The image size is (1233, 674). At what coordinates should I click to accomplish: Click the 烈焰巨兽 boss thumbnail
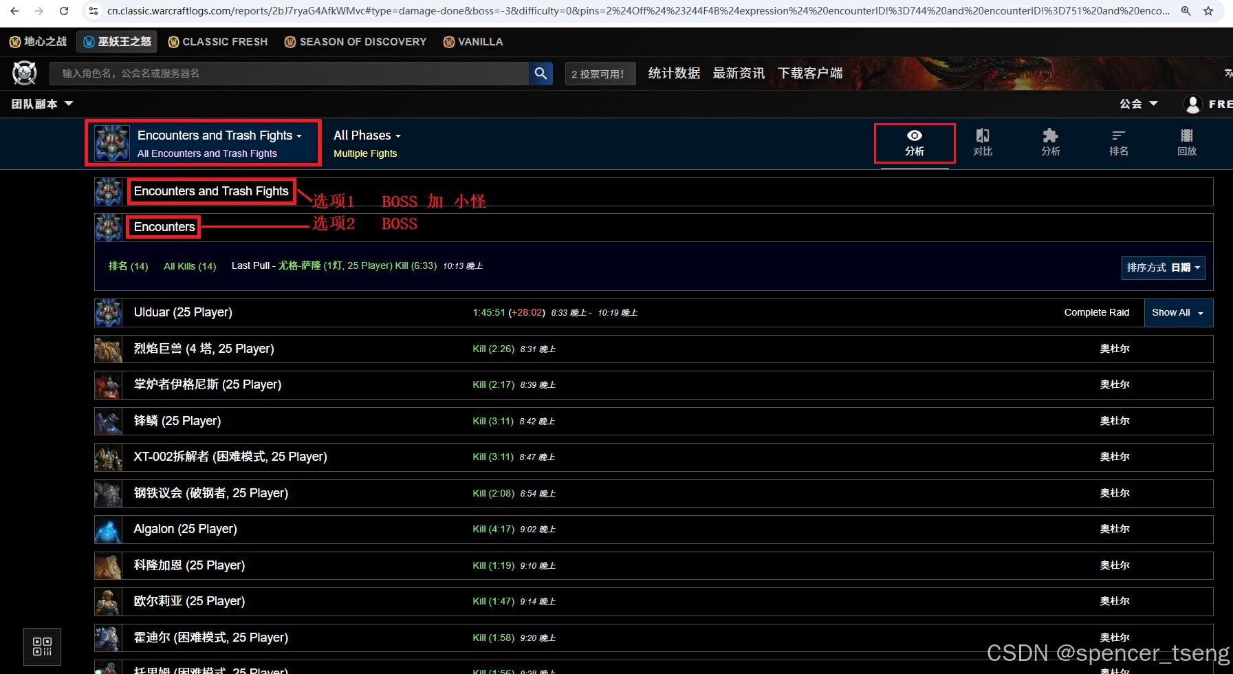109,349
